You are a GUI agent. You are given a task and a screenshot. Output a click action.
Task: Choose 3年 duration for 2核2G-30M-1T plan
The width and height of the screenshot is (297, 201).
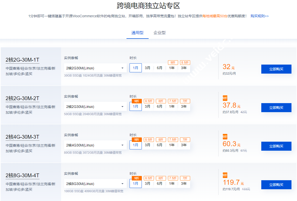pyautogui.click(x=184, y=68)
